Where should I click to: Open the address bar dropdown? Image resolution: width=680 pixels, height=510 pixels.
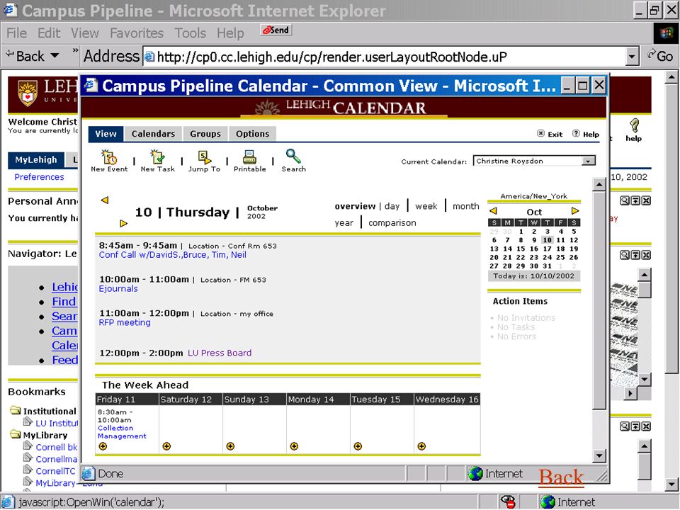(x=633, y=57)
